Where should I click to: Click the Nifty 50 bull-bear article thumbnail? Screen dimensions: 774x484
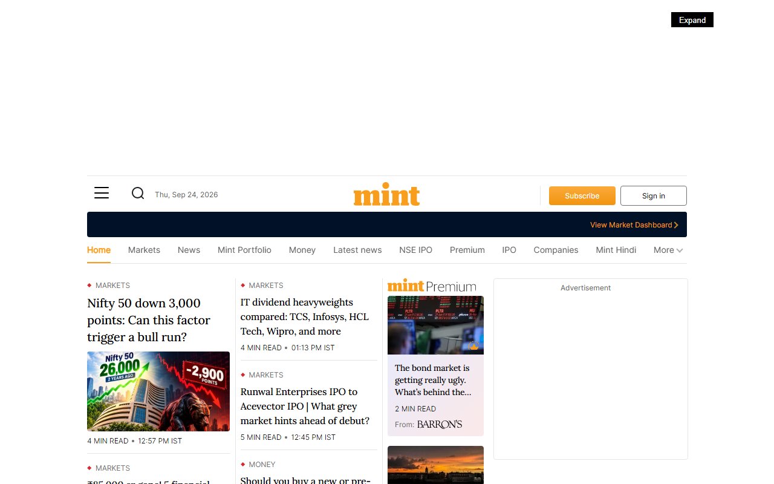[x=158, y=391]
